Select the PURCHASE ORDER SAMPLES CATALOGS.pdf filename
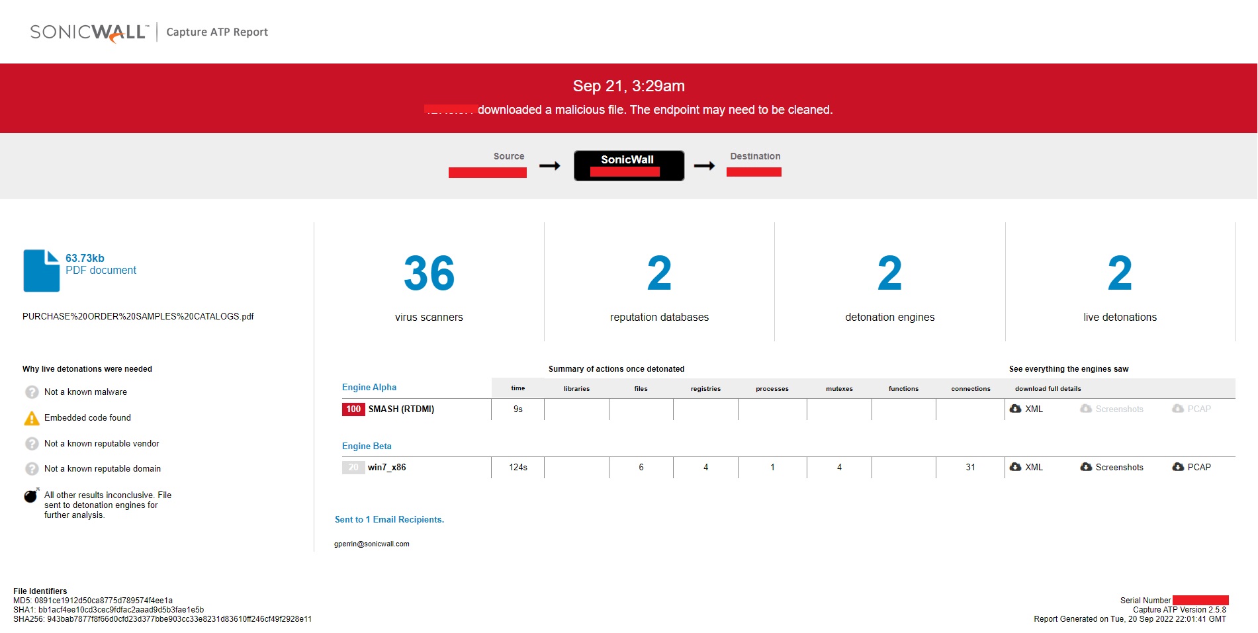Screen dimensions: 1258x633 (138, 317)
